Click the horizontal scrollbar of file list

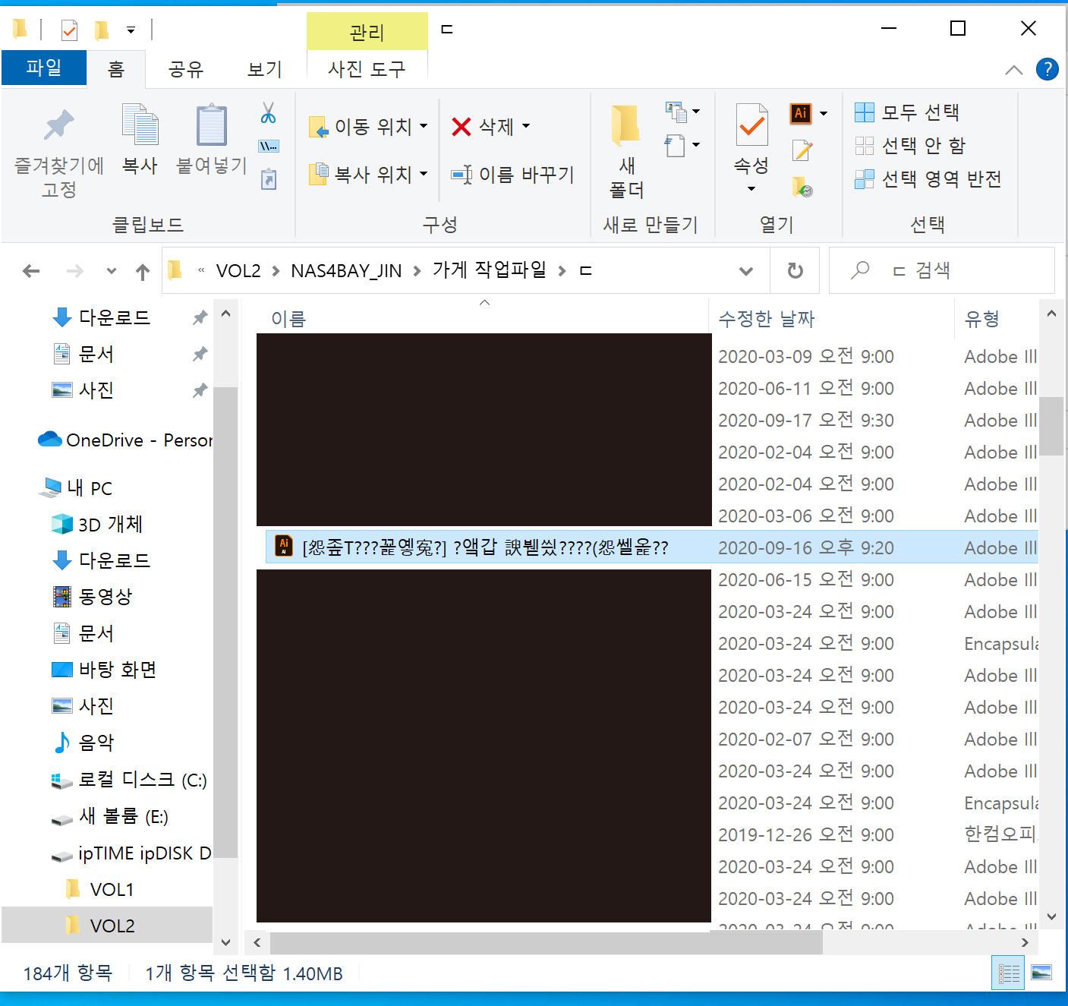547,942
